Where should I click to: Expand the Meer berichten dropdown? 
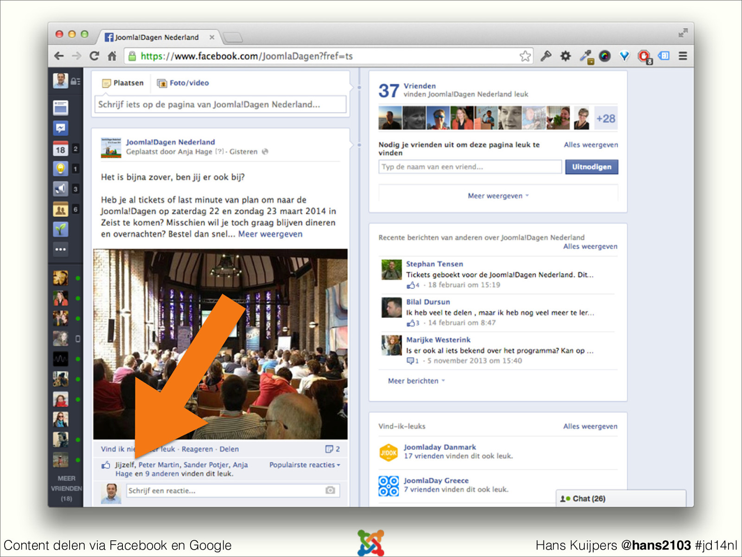tap(416, 381)
